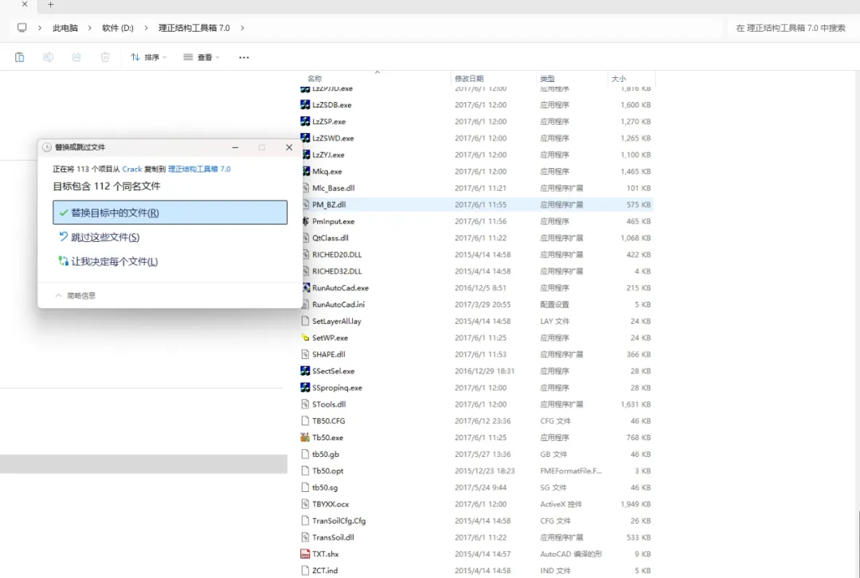Select RICHED32.DLL file name
Viewport: 860px width, 578px height.
[337, 271]
